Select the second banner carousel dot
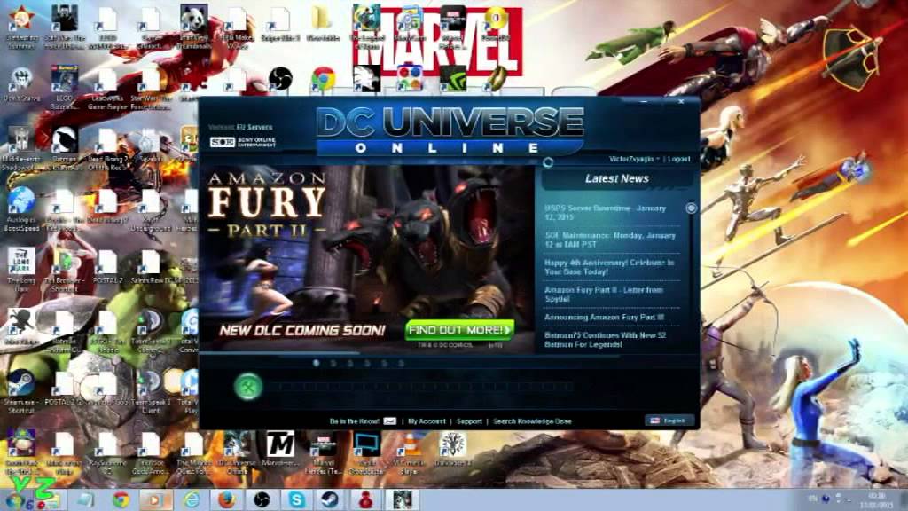The width and height of the screenshot is (908, 511). pos(333,363)
